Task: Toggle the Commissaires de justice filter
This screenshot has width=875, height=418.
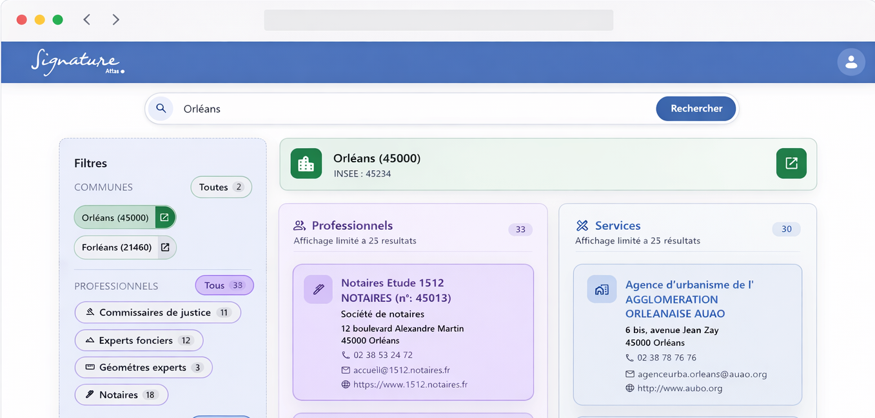Action: click(157, 312)
